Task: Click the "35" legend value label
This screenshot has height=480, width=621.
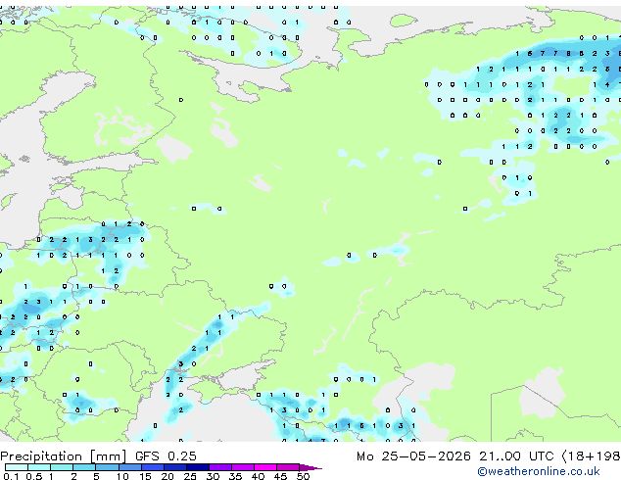Action: point(235,476)
